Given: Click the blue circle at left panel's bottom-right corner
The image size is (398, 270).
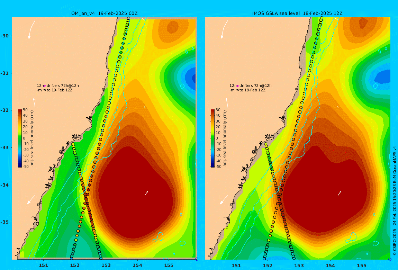Looking at the screenshot, I should coord(197,259).
